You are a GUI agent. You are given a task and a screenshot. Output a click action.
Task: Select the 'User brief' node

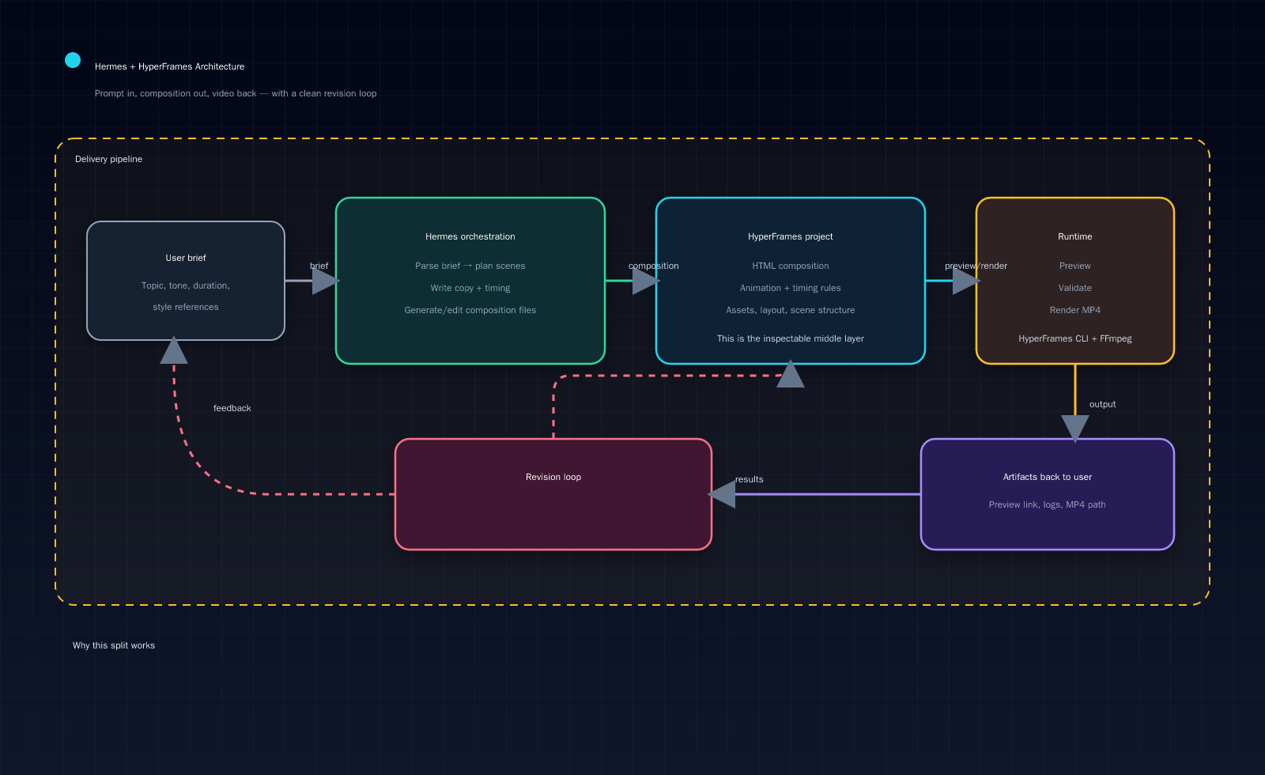pos(185,281)
